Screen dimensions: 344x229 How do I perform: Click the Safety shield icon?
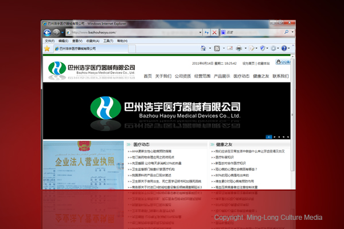pos(263,48)
